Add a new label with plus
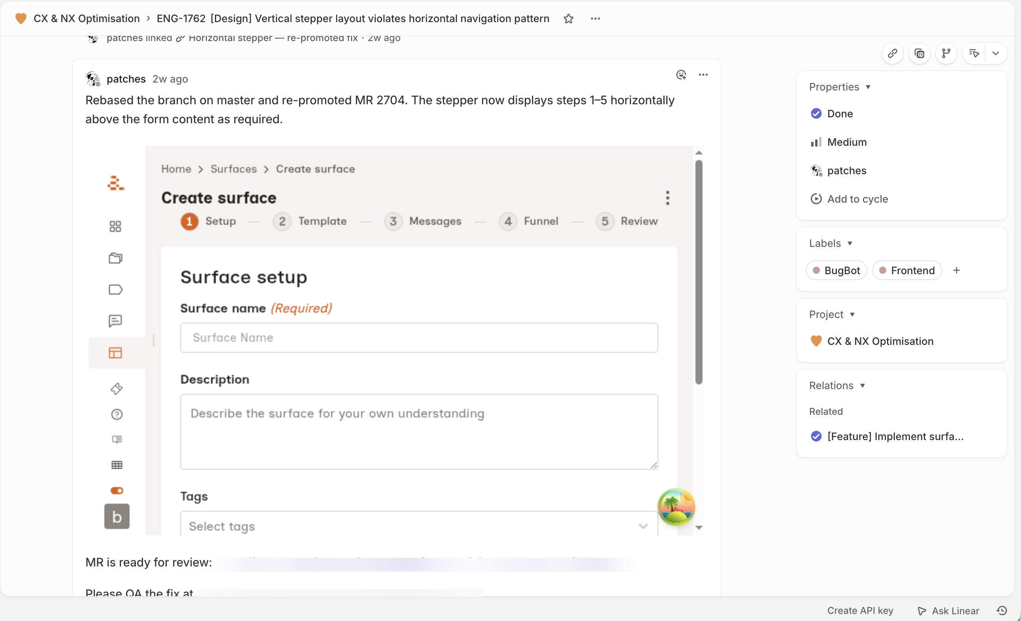This screenshot has height=621, width=1021. tap(956, 271)
